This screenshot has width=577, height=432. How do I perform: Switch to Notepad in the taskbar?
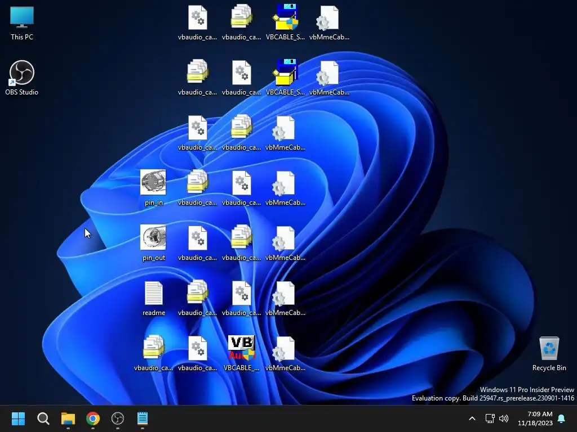143,418
